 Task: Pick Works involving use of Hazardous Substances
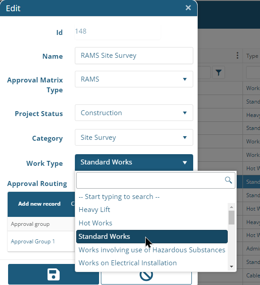152,250
